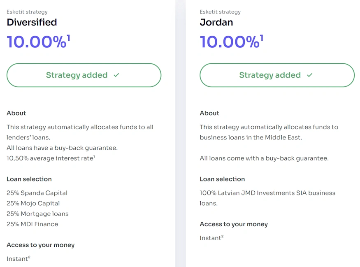The height and width of the screenshot is (267, 360).
Task: Click the checkmark icon in Diversified's button
Action: click(x=116, y=75)
